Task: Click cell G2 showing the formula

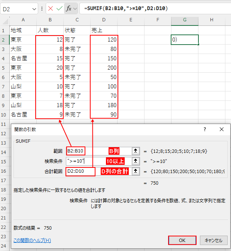Action: tap(185, 40)
